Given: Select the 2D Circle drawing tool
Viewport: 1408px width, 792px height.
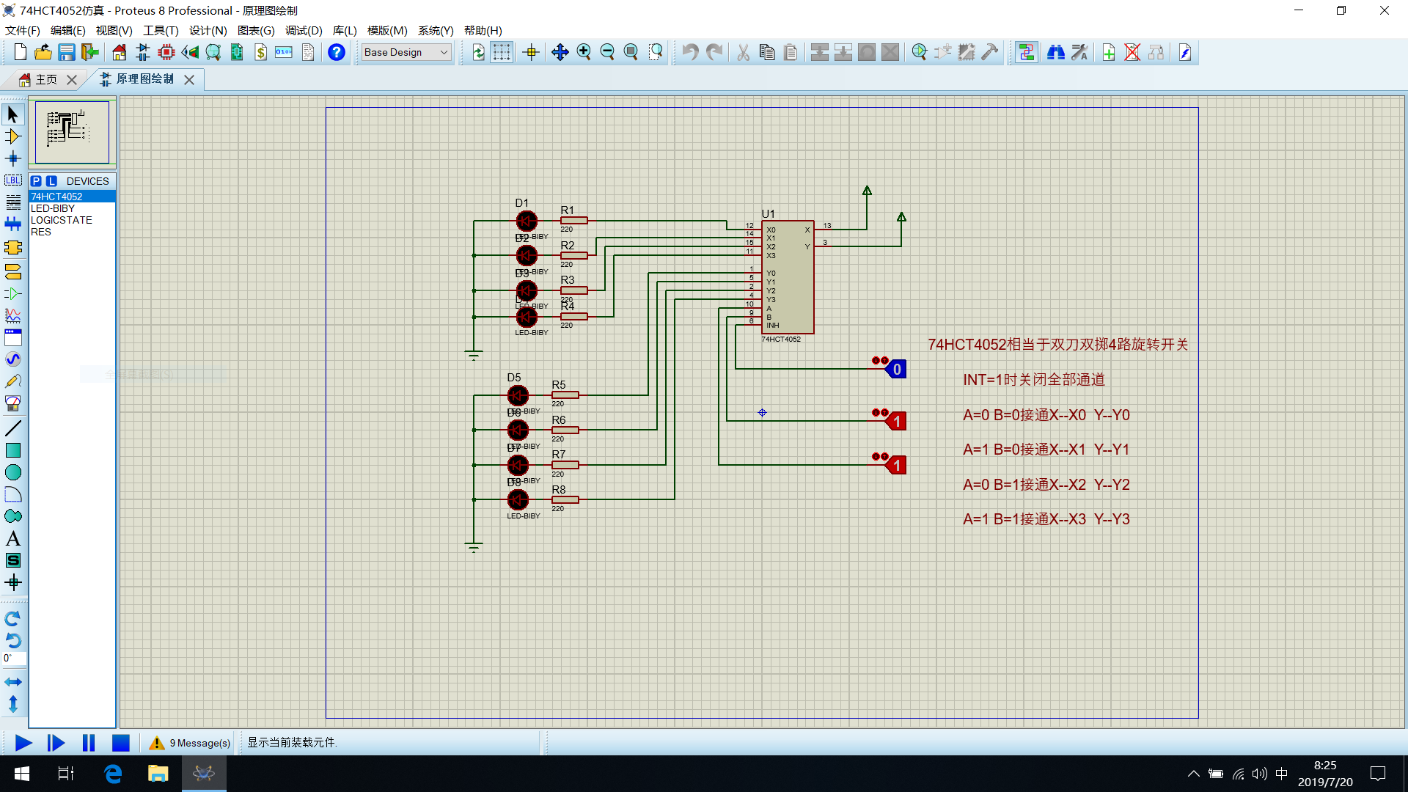Looking at the screenshot, I should pyautogui.click(x=13, y=472).
